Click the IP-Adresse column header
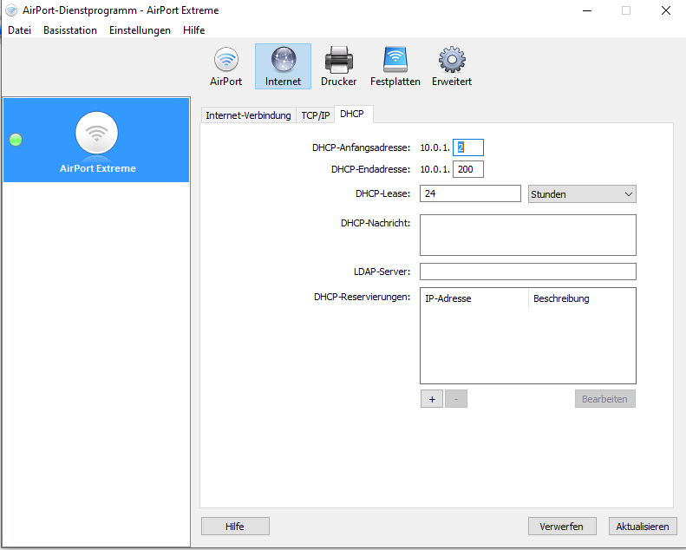This screenshot has height=550, width=686. tap(474, 298)
